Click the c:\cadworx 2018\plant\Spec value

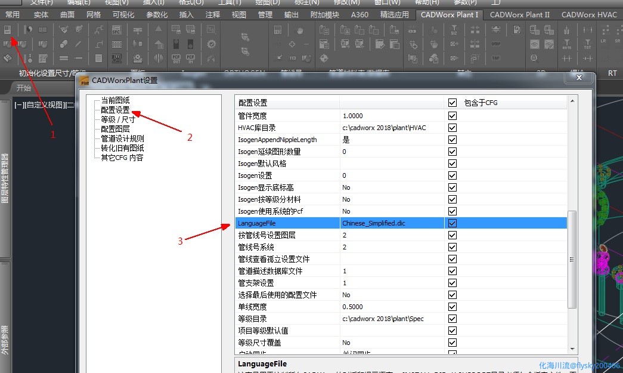392,319
